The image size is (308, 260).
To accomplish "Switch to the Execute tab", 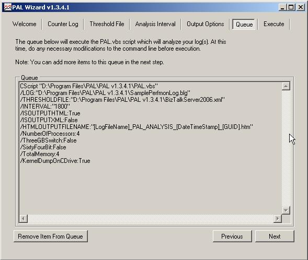I will click(x=274, y=24).
